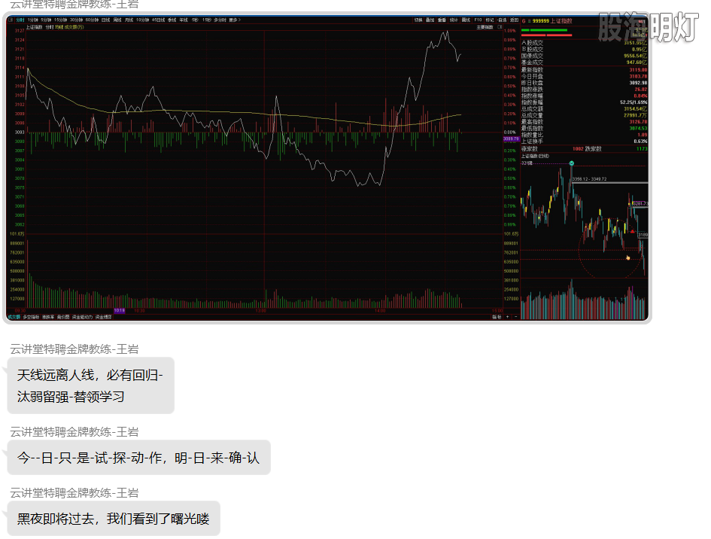Select the 多空指标 indicator tab
The height and width of the screenshot is (539, 711).
tap(31, 317)
